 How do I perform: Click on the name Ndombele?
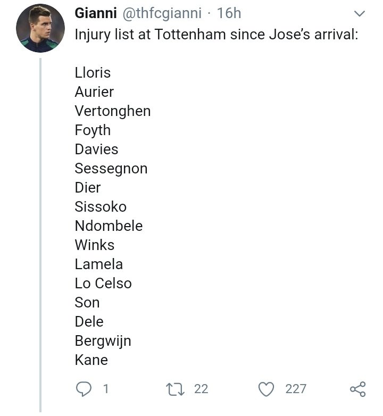coord(109,226)
